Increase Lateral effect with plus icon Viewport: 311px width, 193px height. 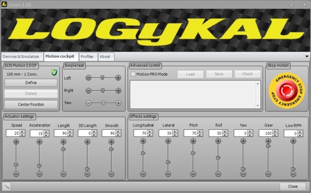click(168, 141)
